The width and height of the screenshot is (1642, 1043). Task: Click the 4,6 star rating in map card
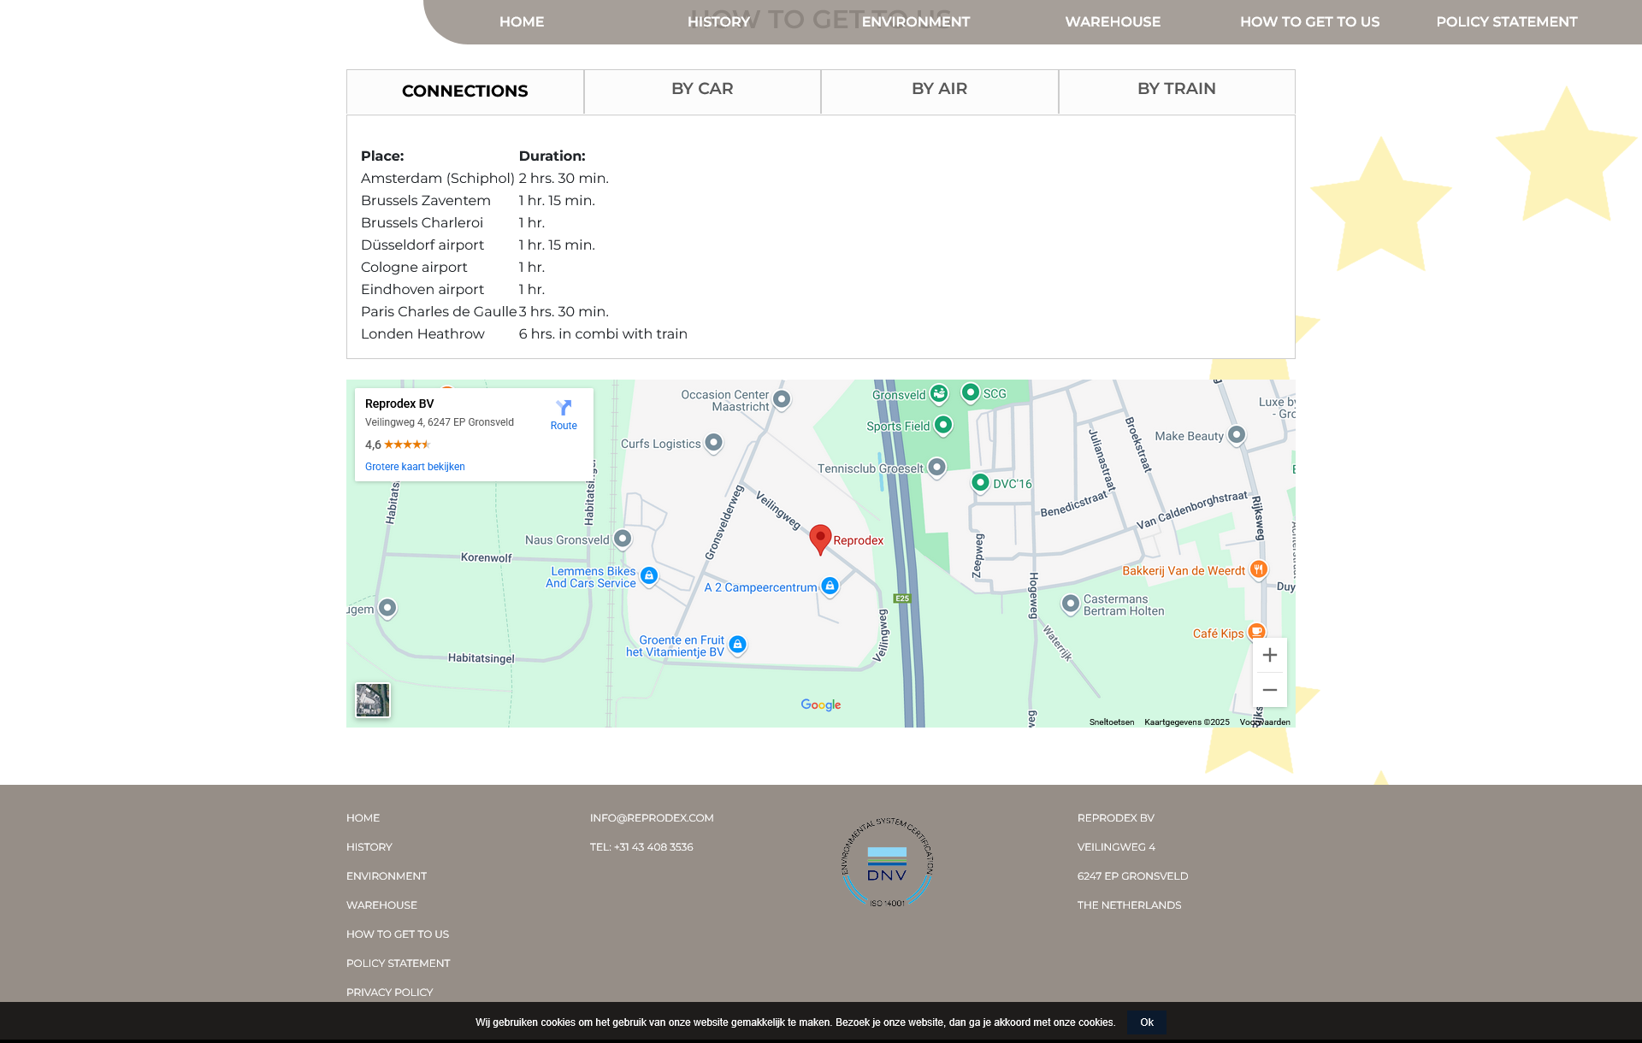point(398,445)
